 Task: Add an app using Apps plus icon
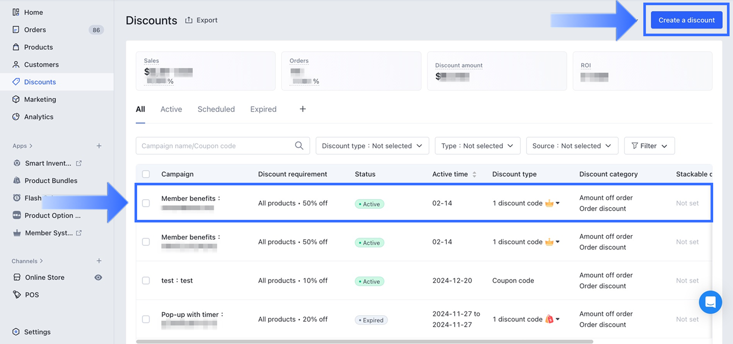click(99, 146)
